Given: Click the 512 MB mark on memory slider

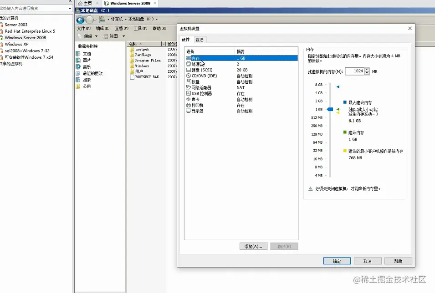Looking at the screenshot, I should [x=317, y=117].
